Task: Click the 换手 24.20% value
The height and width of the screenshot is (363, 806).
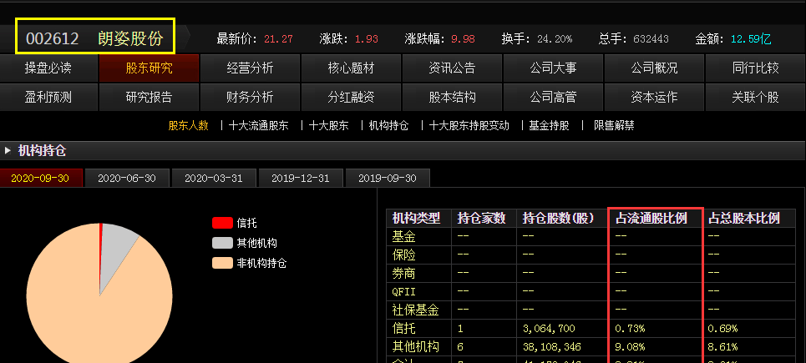Action: pos(555,39)
